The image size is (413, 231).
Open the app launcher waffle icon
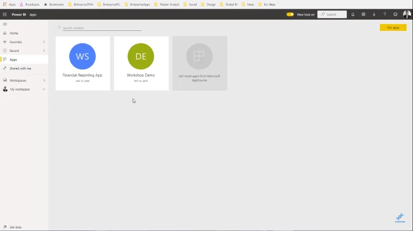[x=5, y=14]
